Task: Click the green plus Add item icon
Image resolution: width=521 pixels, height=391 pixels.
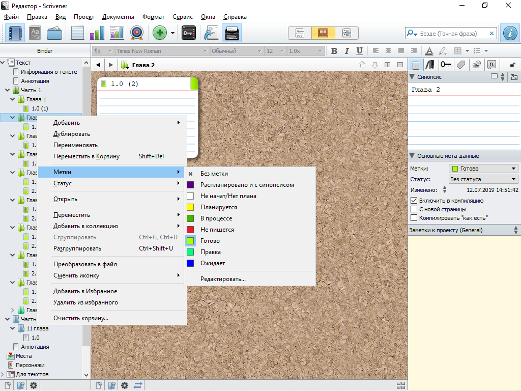Action: (x=160, y=33)
